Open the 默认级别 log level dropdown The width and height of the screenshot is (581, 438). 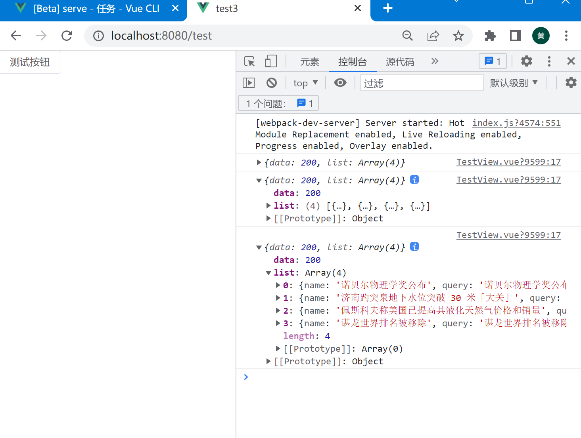(514, 83)
